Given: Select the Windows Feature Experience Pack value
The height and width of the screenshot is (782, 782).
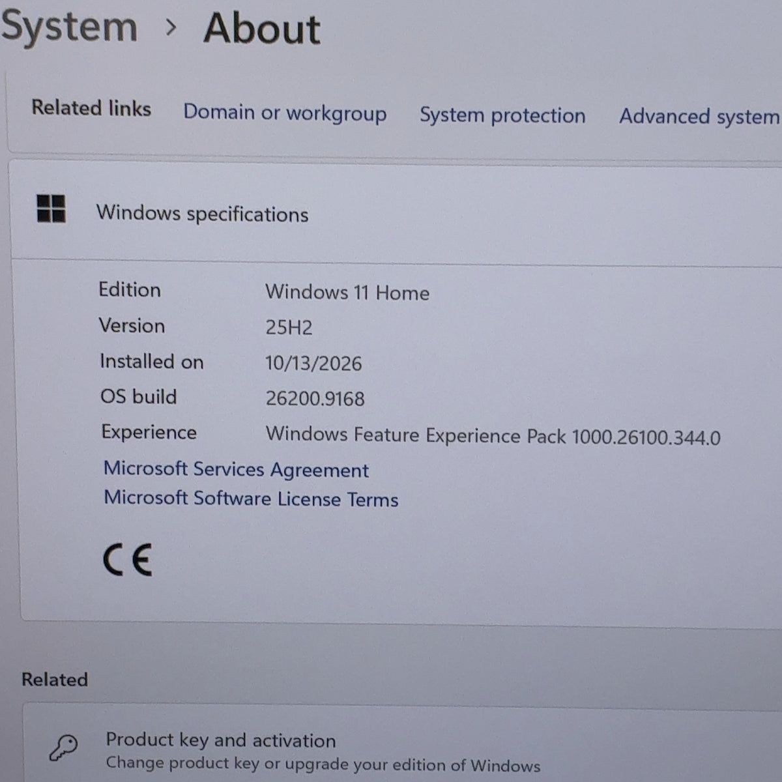Looking at the screenshot, I should click(493, 435).
